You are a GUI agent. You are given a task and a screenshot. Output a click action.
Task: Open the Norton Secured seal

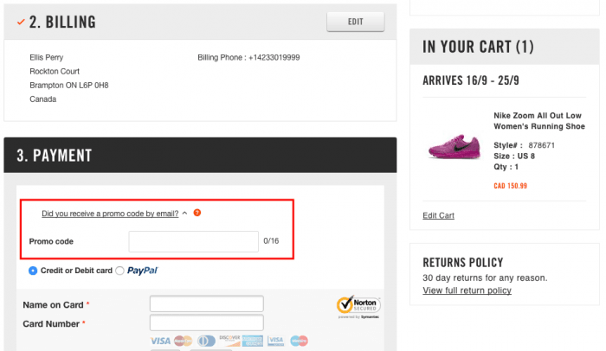tap(358, 307)
